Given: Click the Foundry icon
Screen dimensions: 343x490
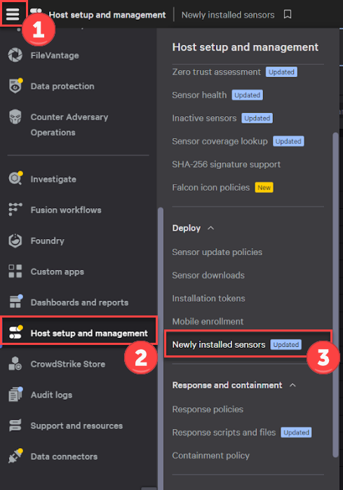Looking at the screenshot, I should click(15, 240).
